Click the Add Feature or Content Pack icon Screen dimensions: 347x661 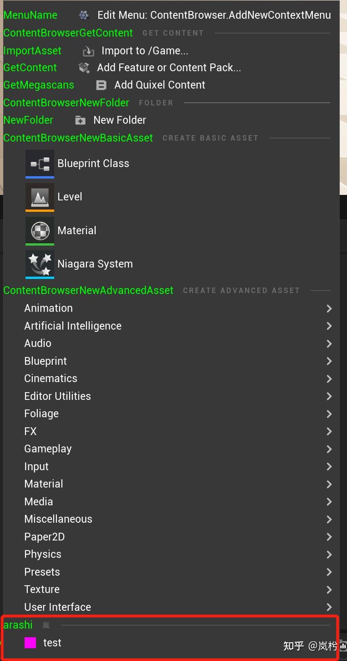(84, 68)
